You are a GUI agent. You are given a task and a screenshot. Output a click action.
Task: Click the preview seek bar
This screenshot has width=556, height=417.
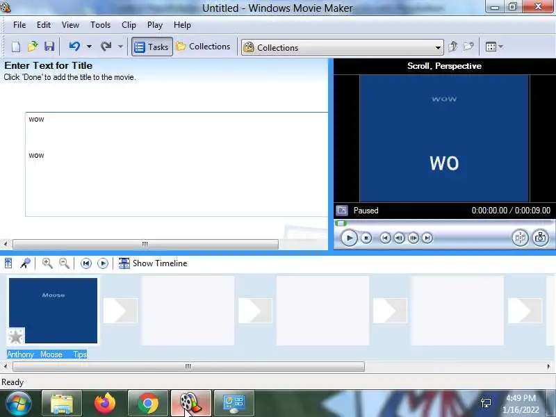pos(444,223)
